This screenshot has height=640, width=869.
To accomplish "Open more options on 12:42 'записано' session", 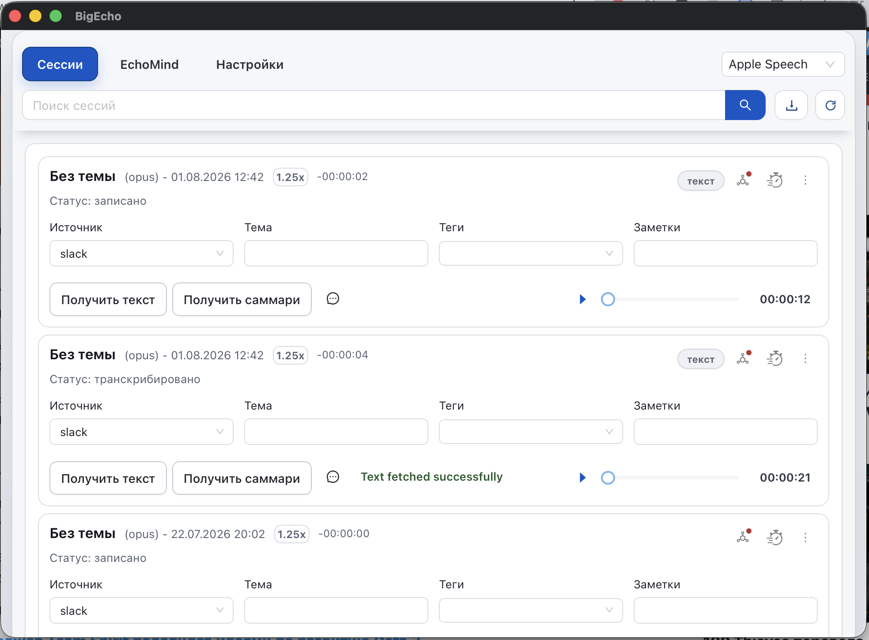I will point(805,180).
